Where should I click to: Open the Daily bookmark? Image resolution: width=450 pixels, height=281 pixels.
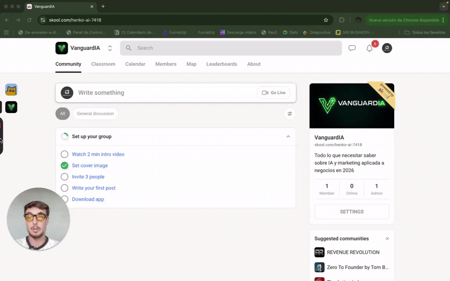(290, 32)
